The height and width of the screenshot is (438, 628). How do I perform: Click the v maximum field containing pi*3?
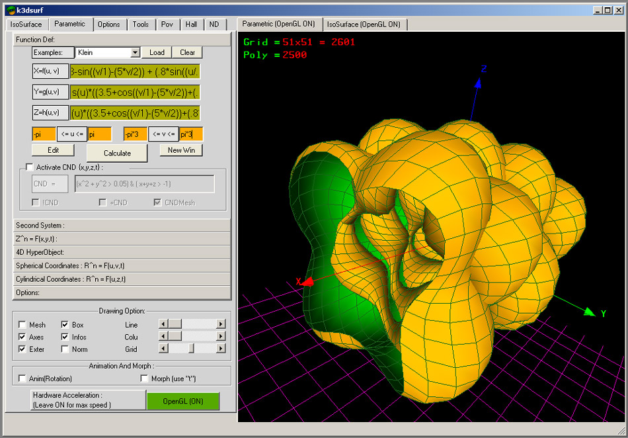(x=191, y=134)
